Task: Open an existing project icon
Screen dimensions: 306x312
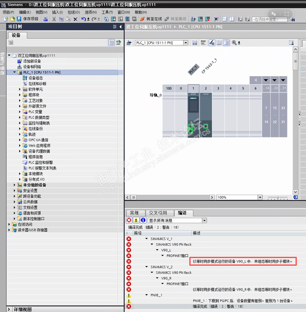Action: (13, 19)
